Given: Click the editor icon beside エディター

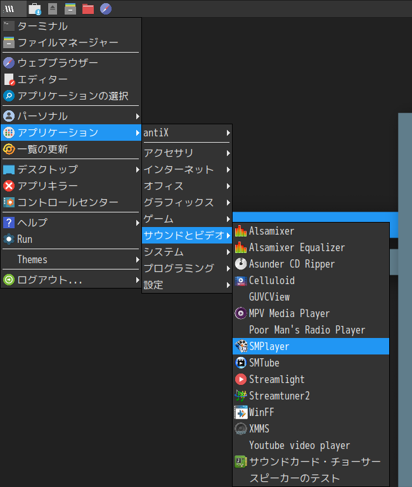Looking at the screenshot, I should coord(10,79).
